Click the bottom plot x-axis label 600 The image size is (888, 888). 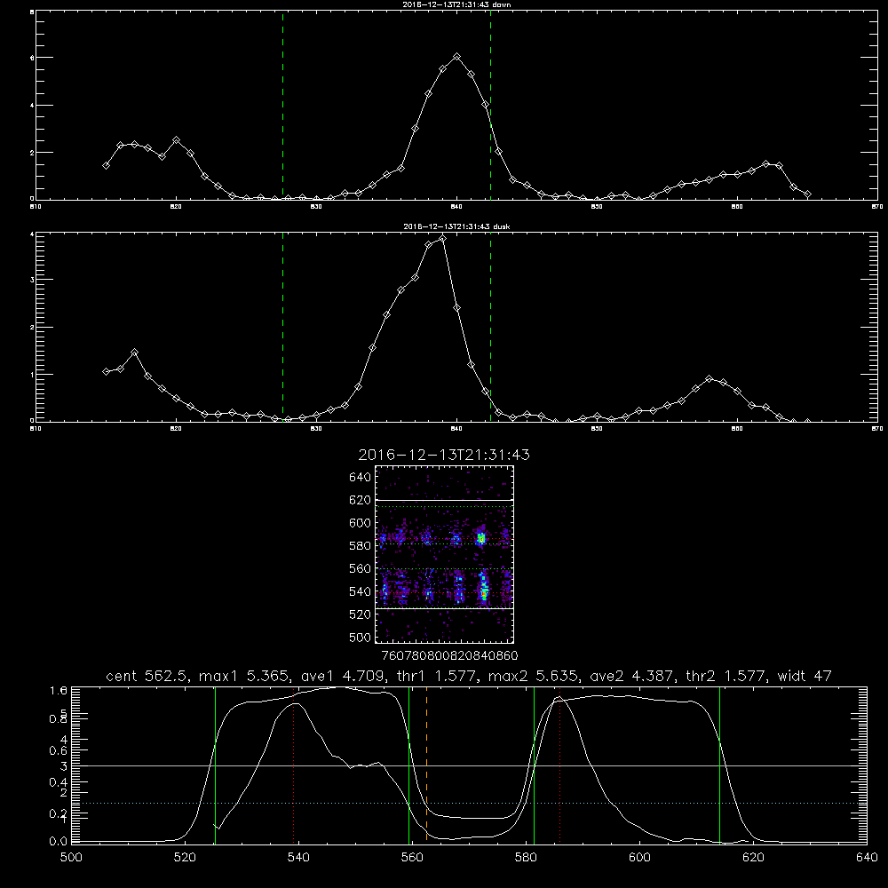pyautogui.click(x=639, y=858)
